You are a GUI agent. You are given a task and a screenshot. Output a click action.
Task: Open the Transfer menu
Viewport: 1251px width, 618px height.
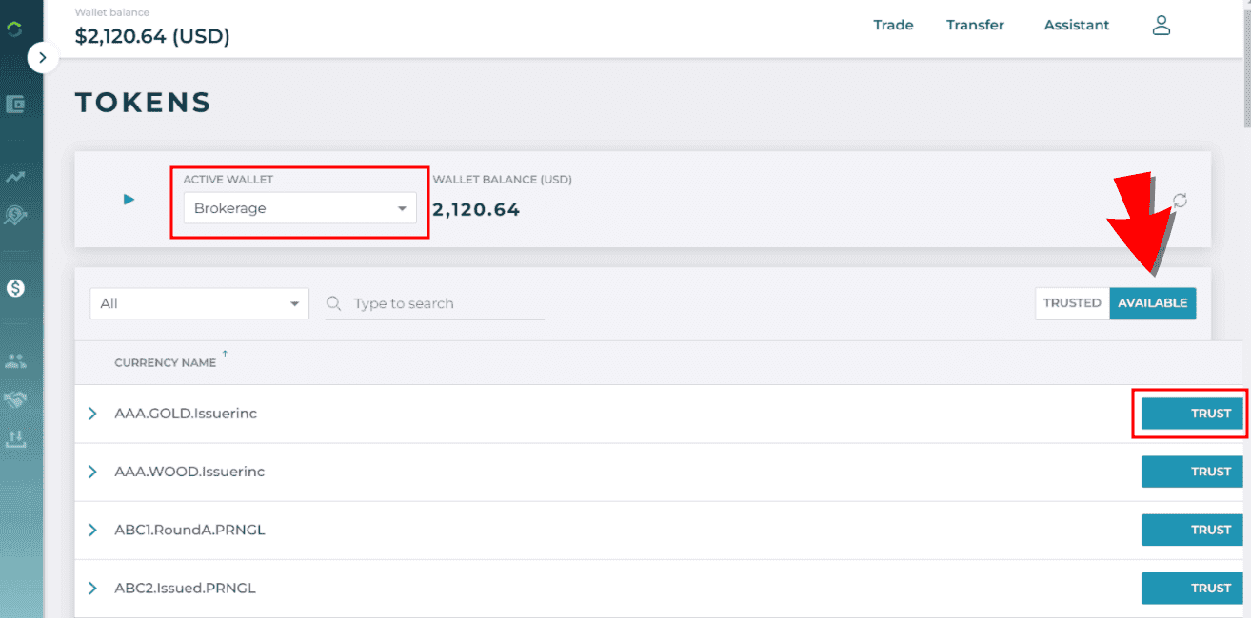[975, 26]
